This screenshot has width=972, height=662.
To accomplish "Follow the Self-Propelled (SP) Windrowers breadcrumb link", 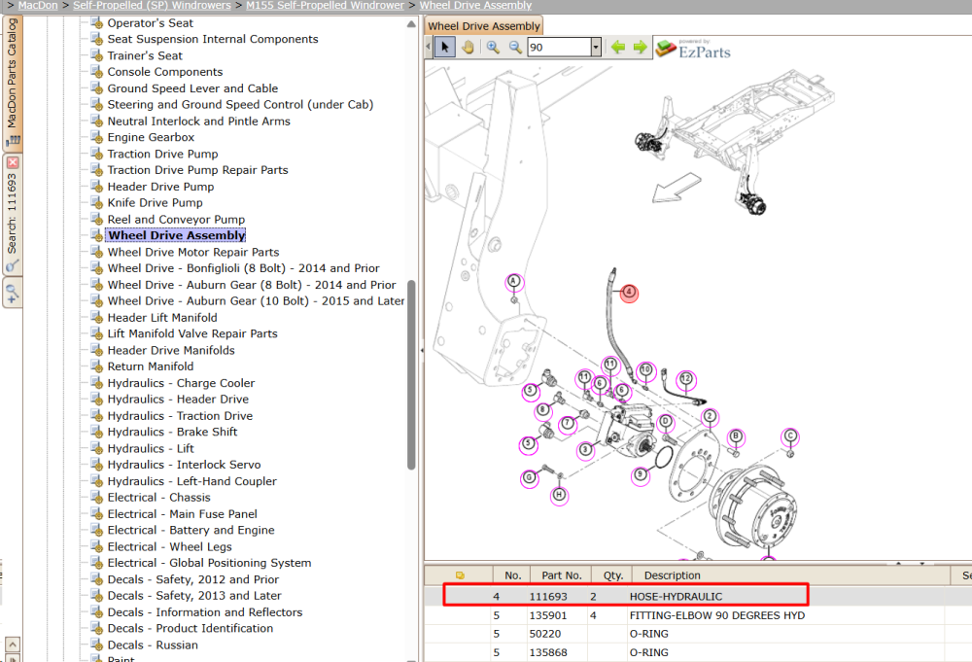I will coord(152,6).
